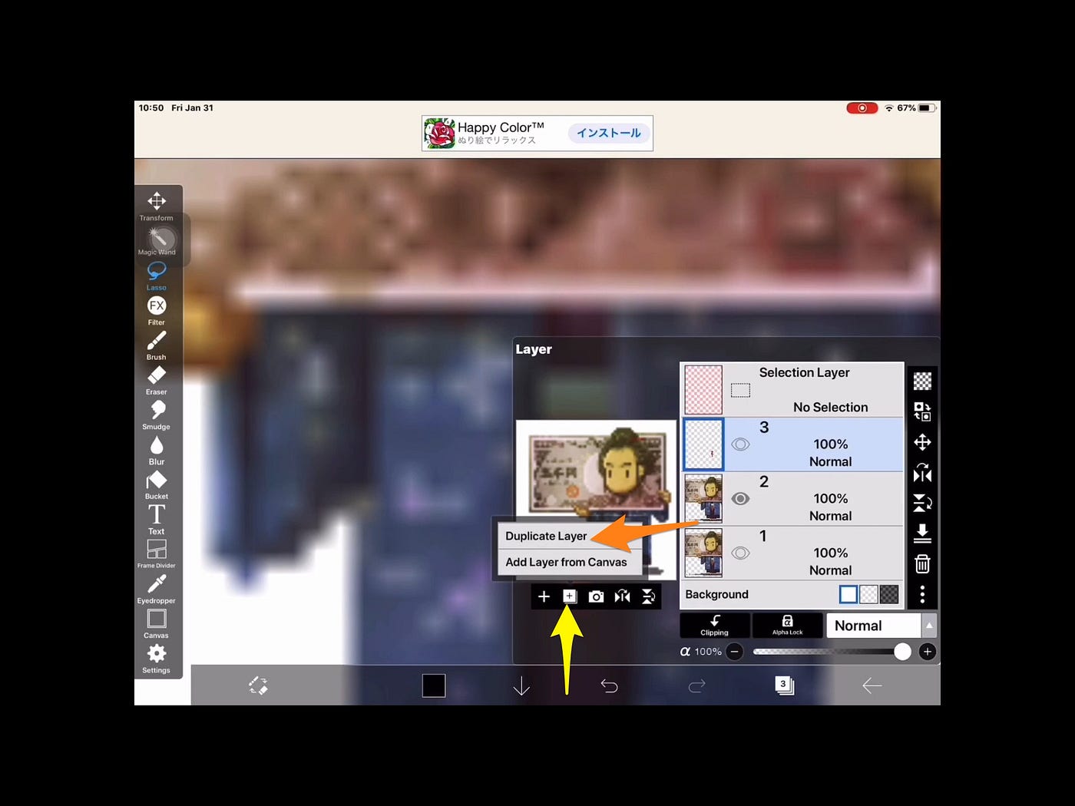The width and height of the screenshot is (1075, 806).
Task: Choose Add Layer from Canvas
Action: point(566,562)
